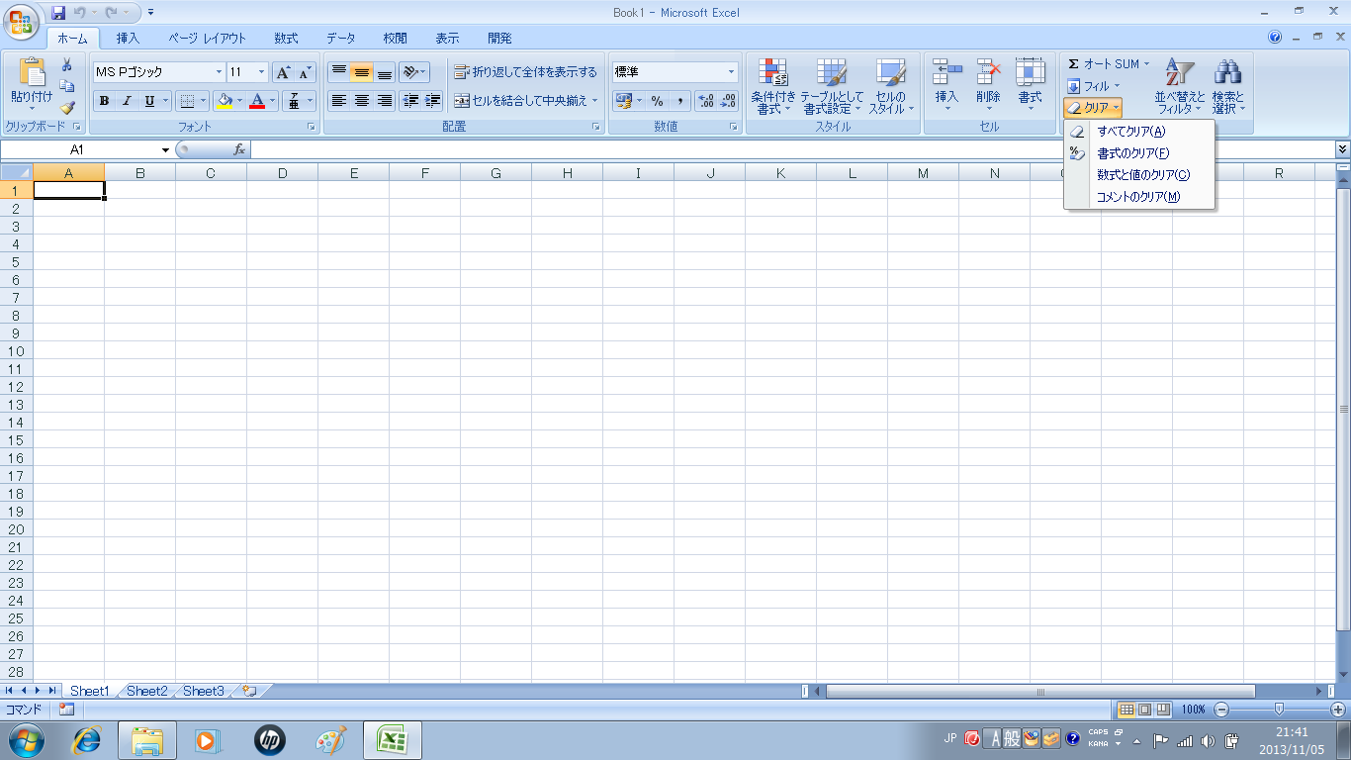Click the zoom slider handle
The width and height of the screenshot is (1351, 760).
1279,709
